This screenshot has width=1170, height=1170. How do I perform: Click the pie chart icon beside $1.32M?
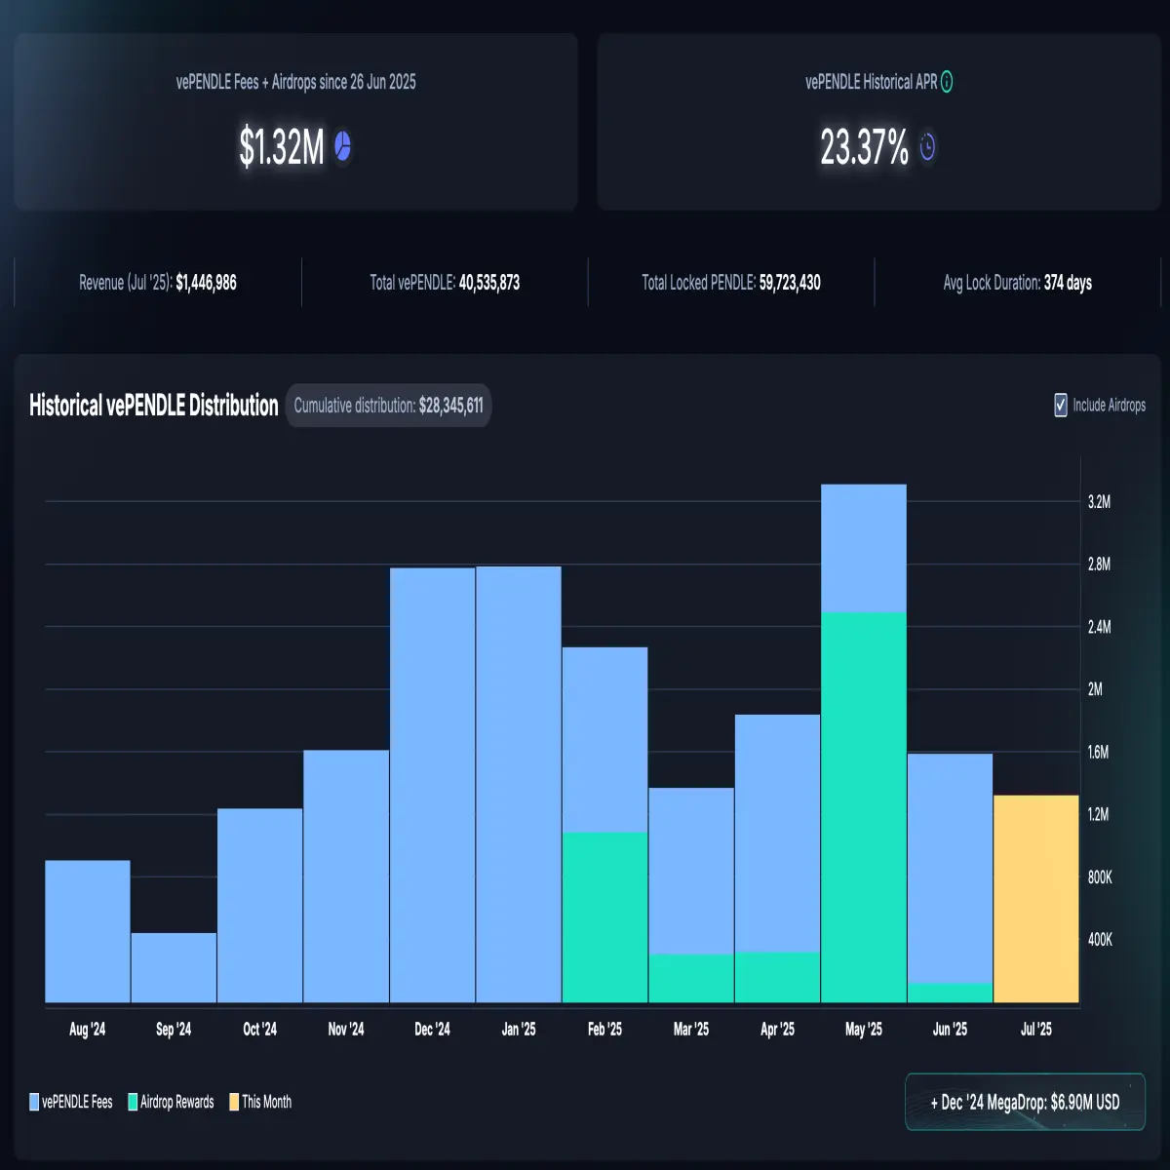342,147
